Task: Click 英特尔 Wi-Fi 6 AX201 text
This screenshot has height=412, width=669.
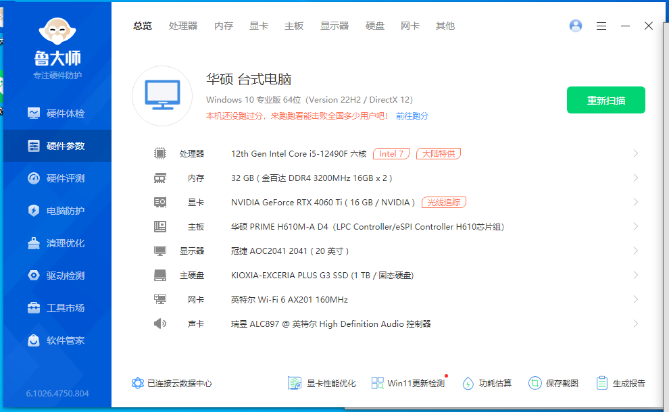Action: pyautogui.click(x=289, y=299)
